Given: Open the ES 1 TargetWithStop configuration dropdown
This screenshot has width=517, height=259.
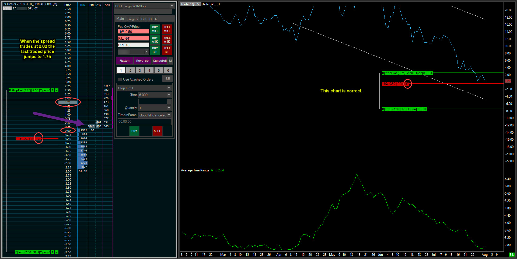Looking at the screenshot, I should point(172,6).
